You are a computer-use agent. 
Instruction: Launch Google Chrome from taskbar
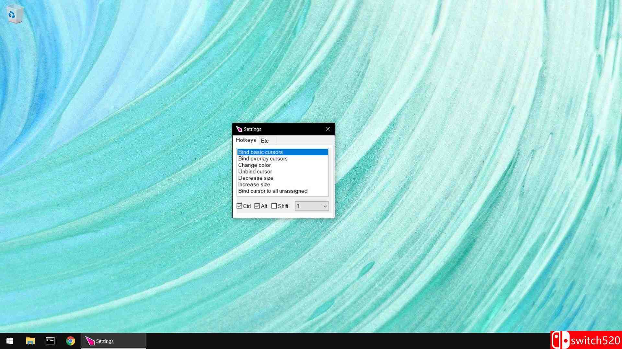coord(70,341)
